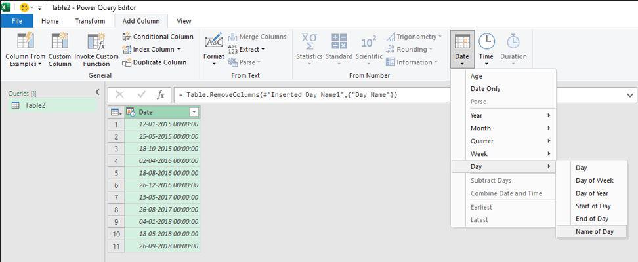Switch to the Home tab
The height and width of the screenshot is (262, 638).
click(x=50, y=21)
